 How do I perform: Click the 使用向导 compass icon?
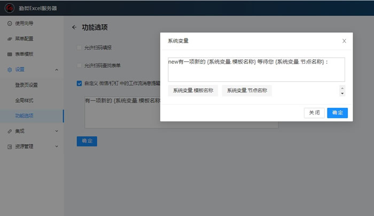click(10, 24)
